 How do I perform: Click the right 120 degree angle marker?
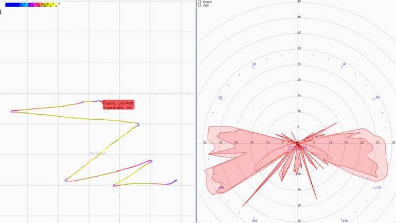click(x=377, y=188)
